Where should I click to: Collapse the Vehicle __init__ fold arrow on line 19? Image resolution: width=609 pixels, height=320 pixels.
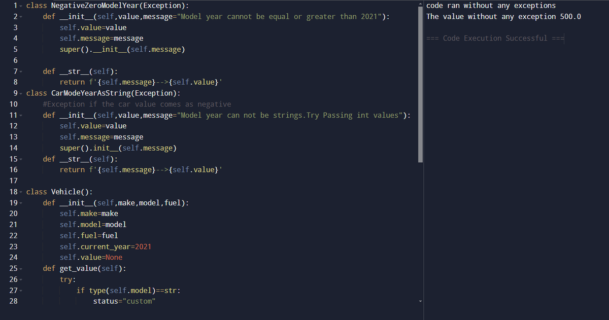[x=20, y=203]
